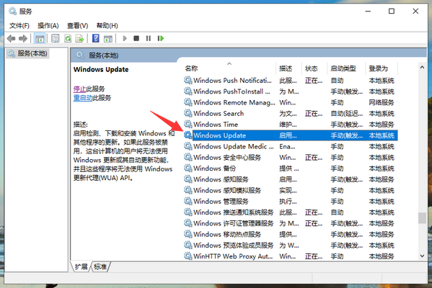Click the vertical scrollbar thumb
This screenshot has width=432, height=288.
422,218
